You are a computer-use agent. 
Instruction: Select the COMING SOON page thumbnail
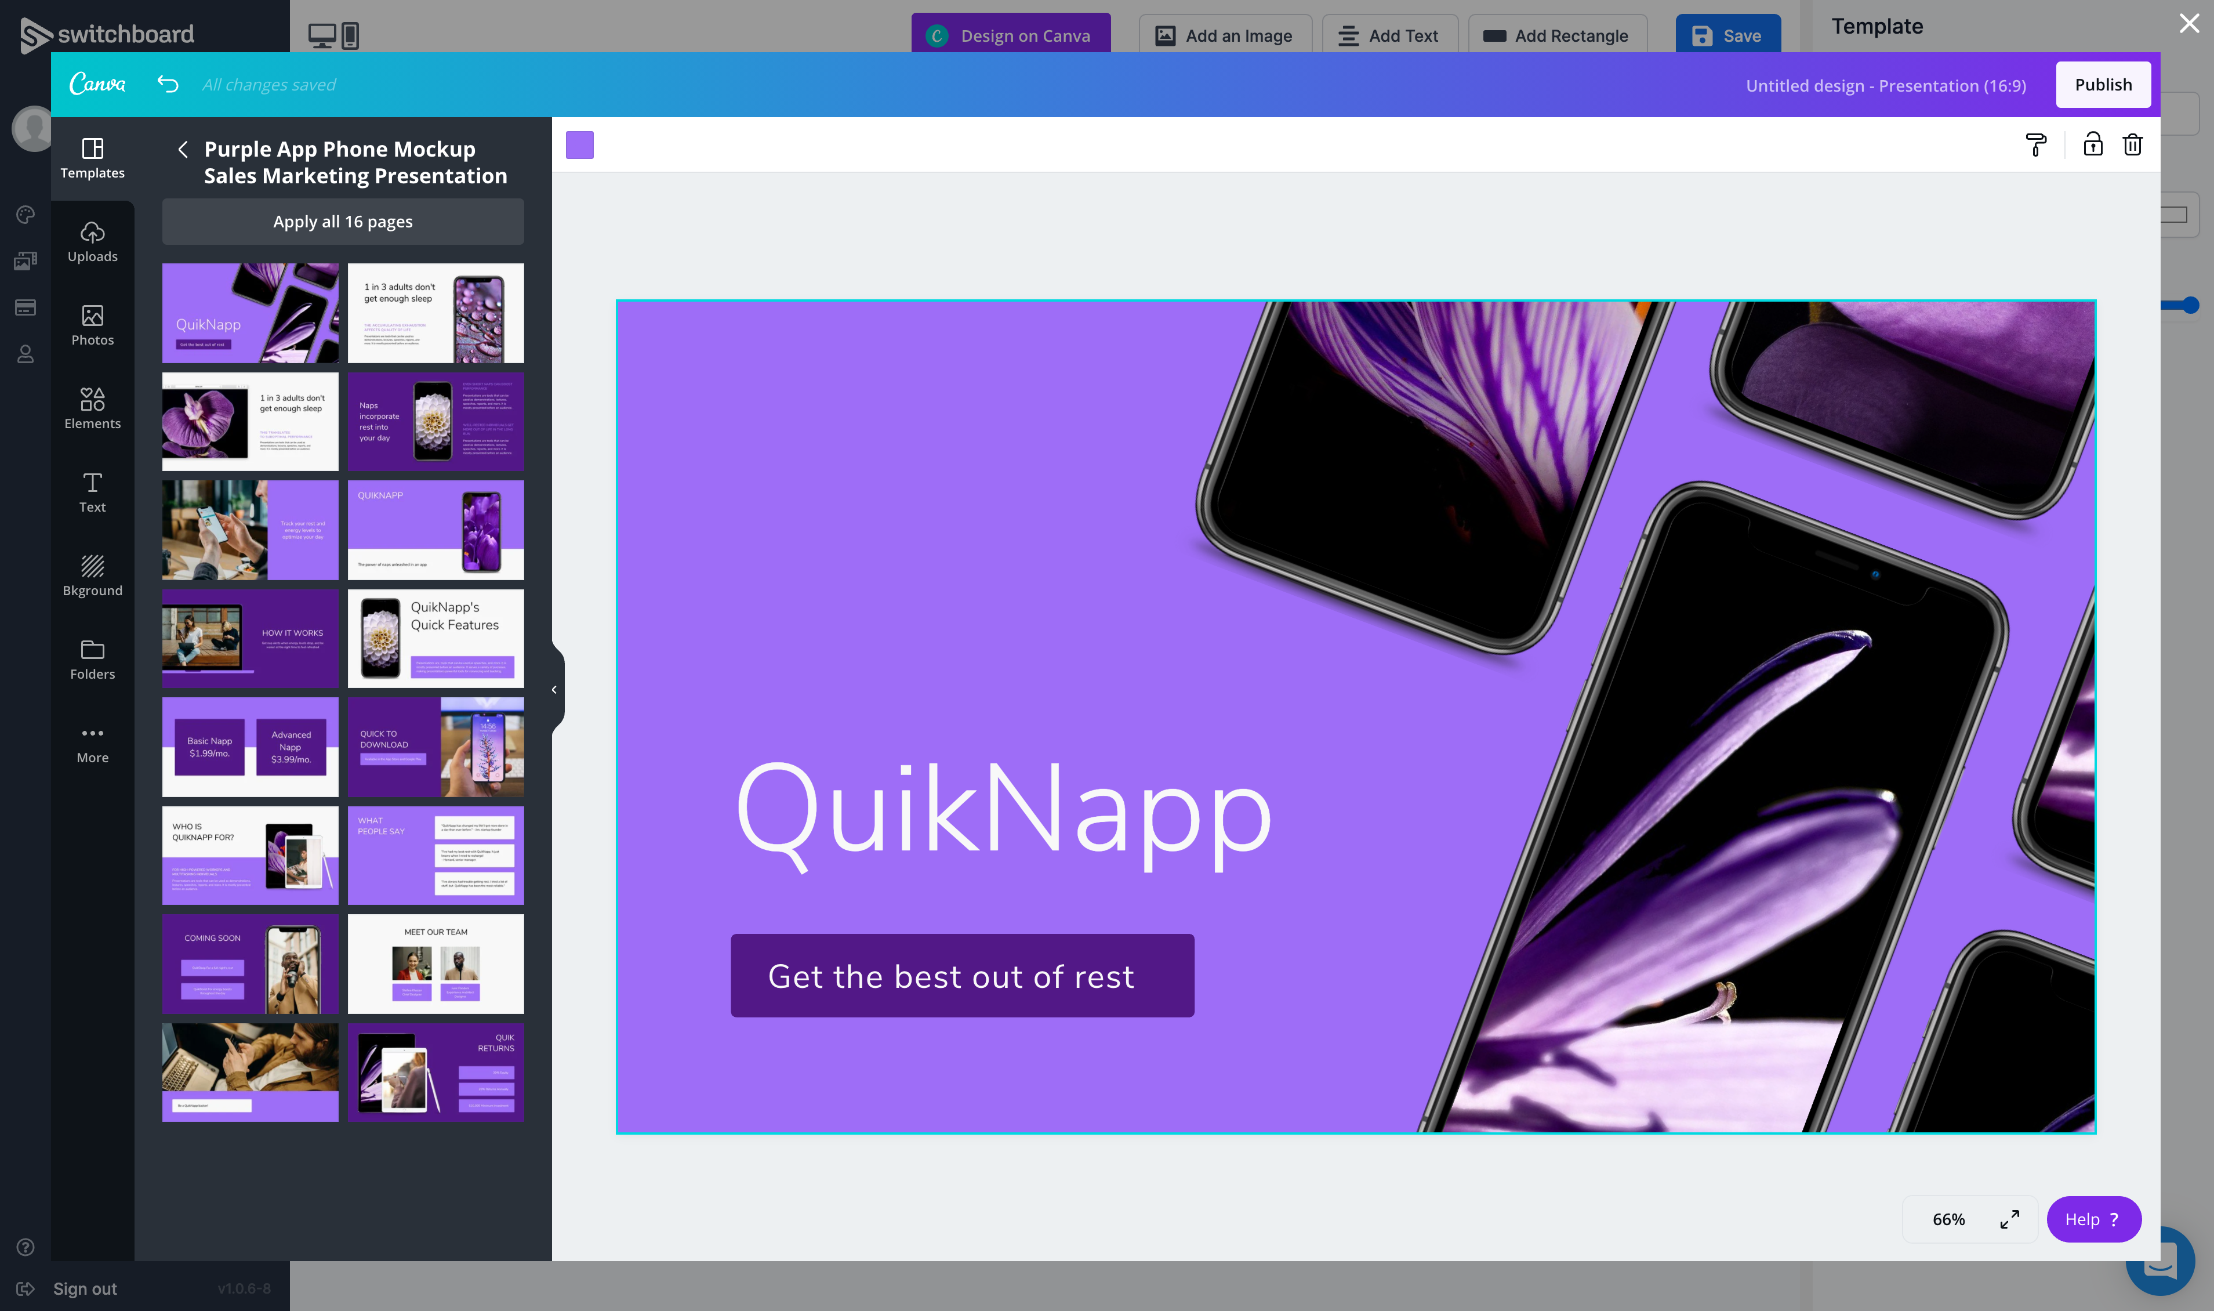click(250, 964)
